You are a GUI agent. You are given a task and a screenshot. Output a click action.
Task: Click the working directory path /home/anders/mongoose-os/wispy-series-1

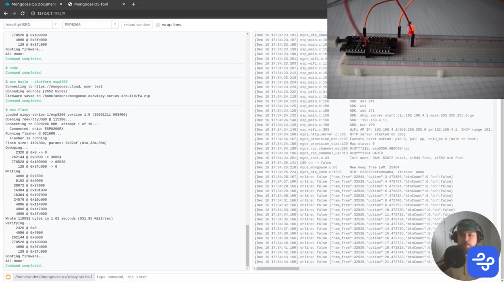pyautogui.click(x=54, y=277)
